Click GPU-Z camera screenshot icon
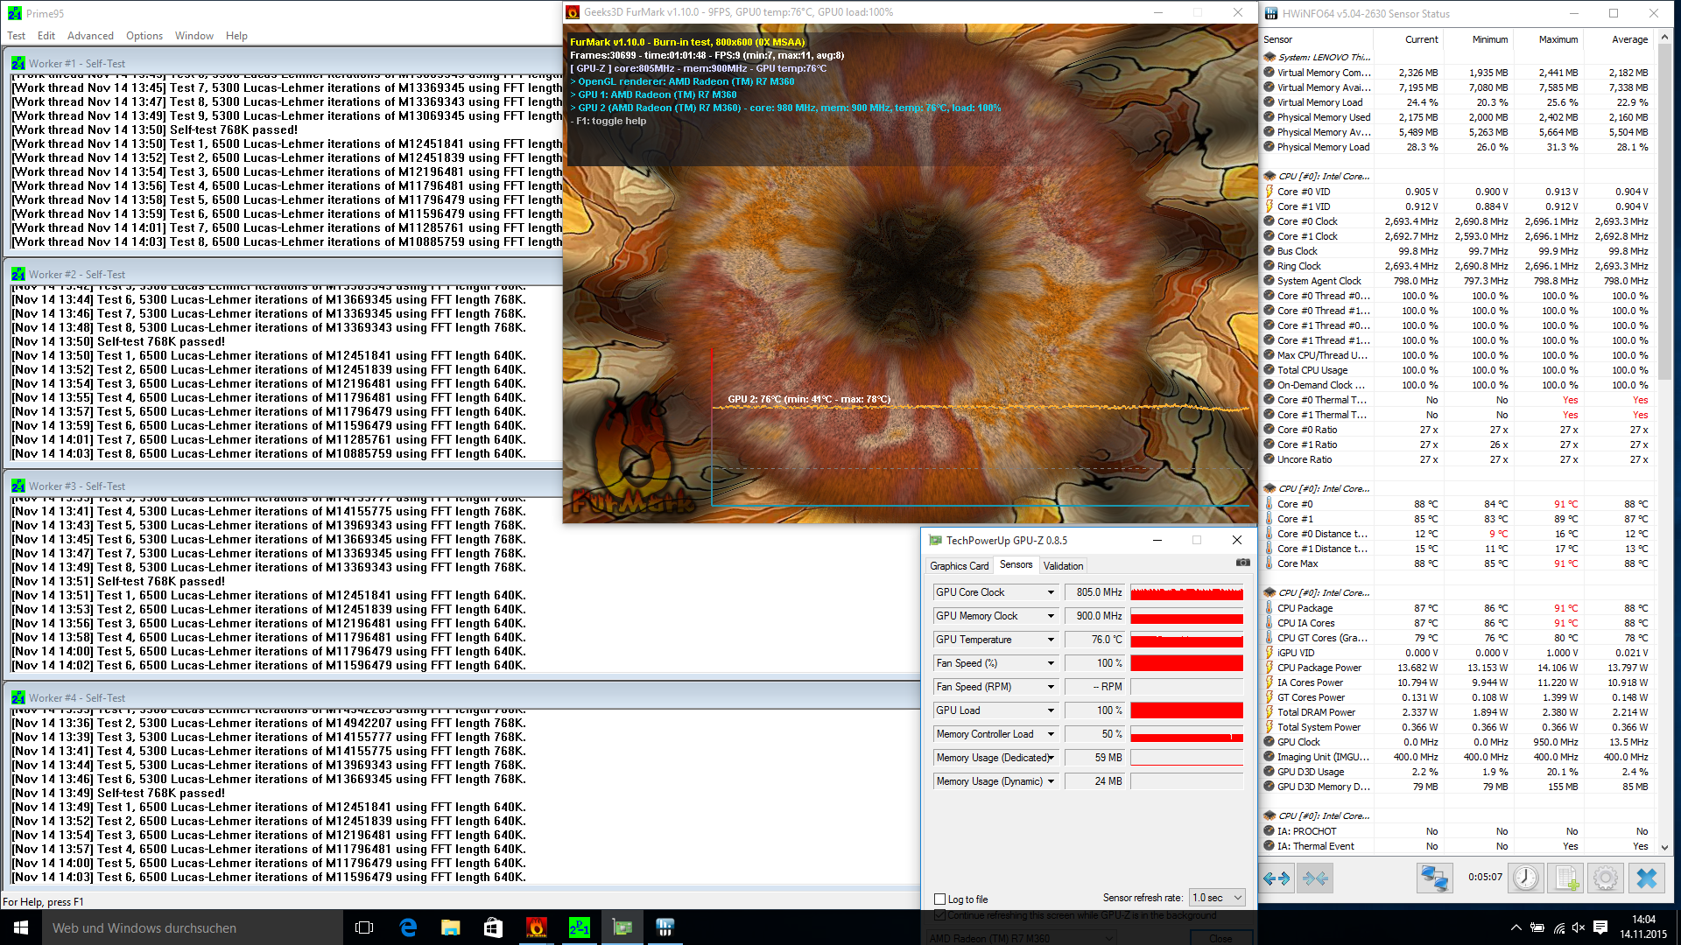1681x945 pixels. pos(1242,563)
